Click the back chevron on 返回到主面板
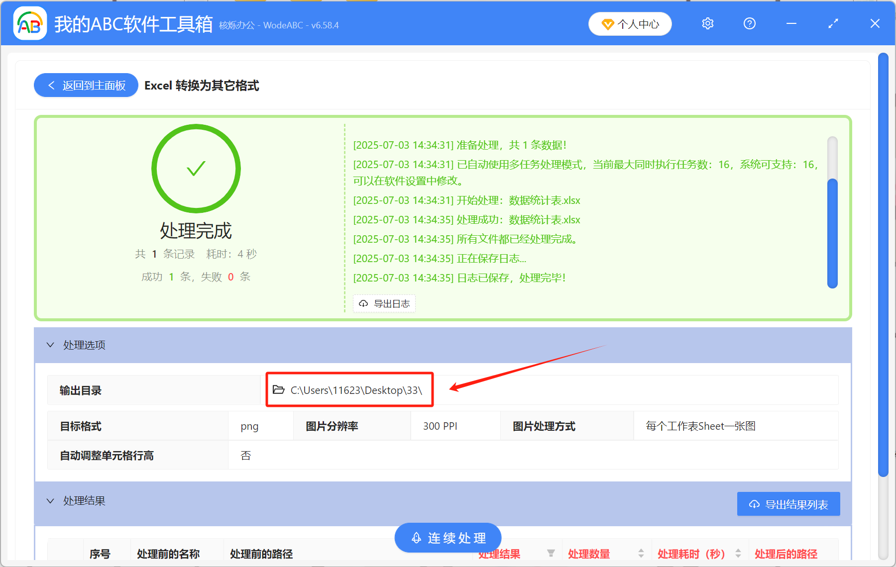Image resolution: width=896 pixels, height=567 pixels. 51,85
